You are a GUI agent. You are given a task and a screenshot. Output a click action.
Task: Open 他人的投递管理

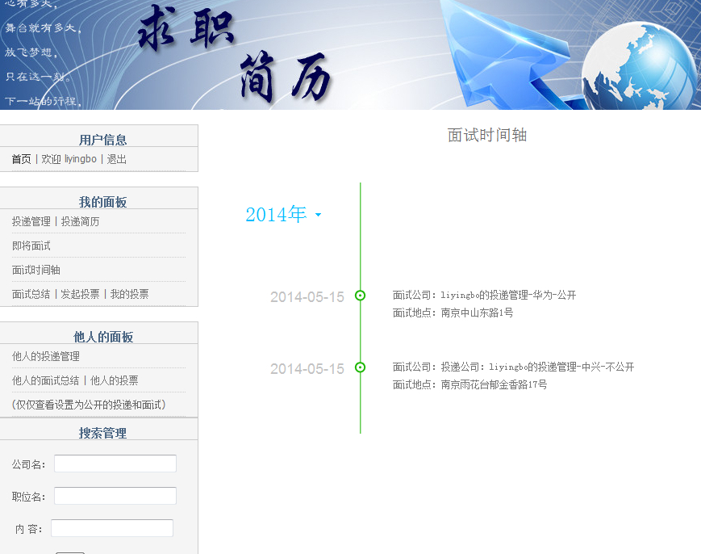46,356
